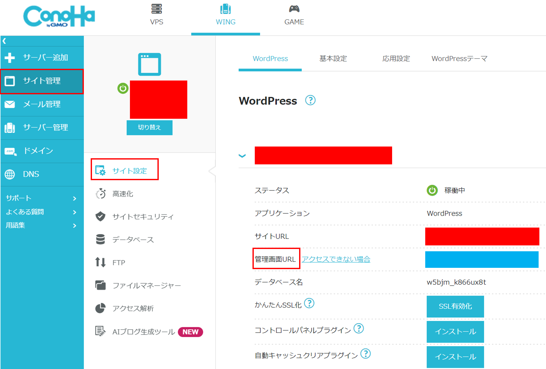Viewport: 546px width, 369px height.
Task: Switch to the 基本設定 tab
Action: (333, 59)
